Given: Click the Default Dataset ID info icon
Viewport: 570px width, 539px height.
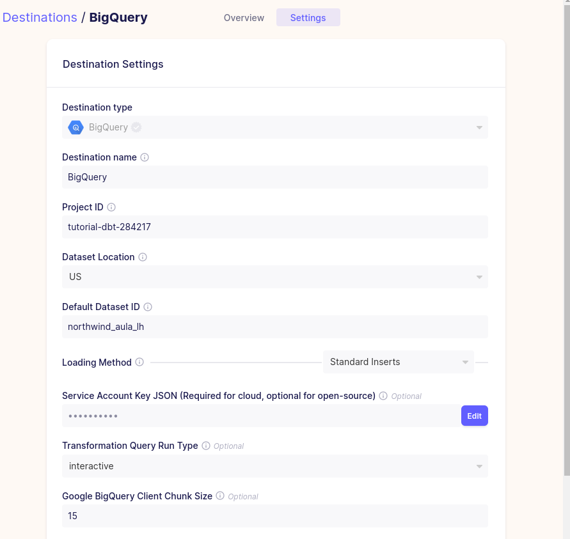Looking at the screenshot, I should click(x=148, y=307).
